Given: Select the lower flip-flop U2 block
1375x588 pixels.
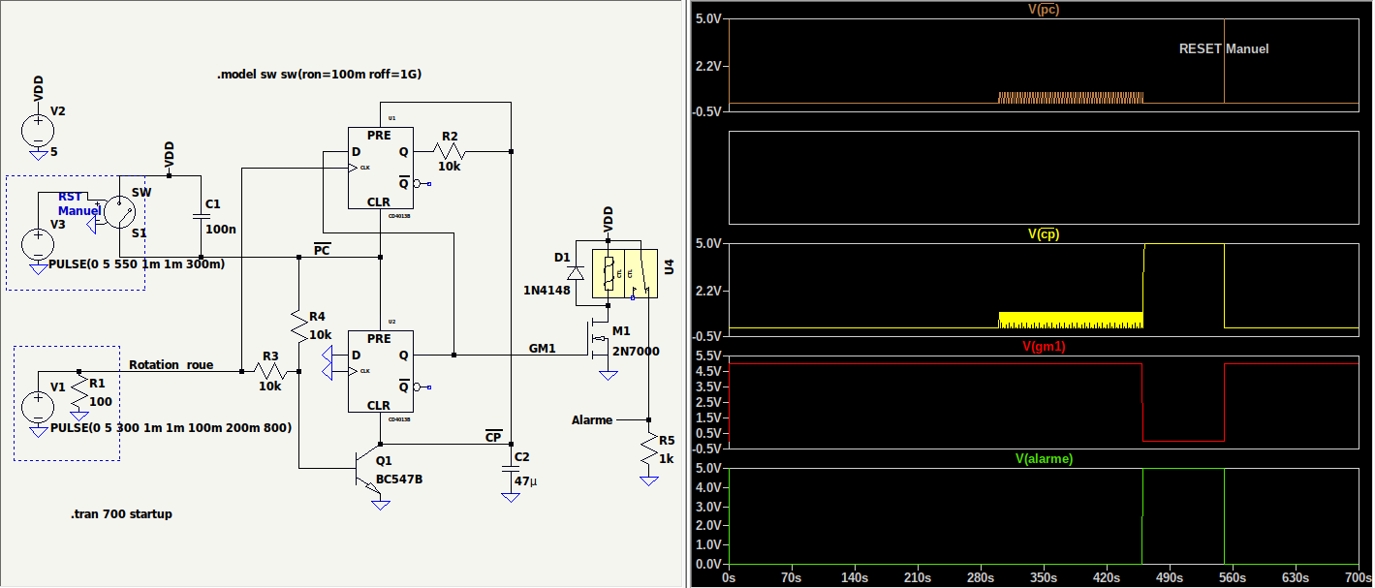Looking at the screenshot, I should pyautogui.click(x=380, y=371).
